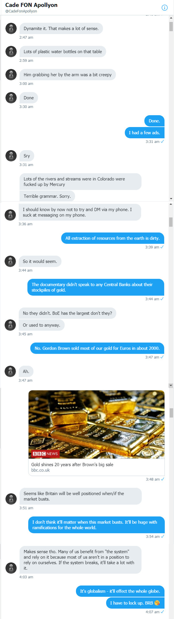Click the bottom scrollbar down arrow
This screenshot has width=174, height=619.
click(x=171, y=385)
